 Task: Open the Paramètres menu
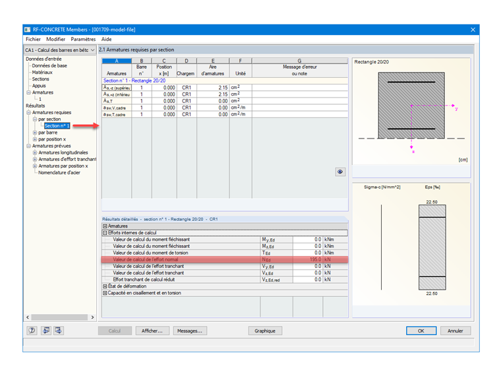point(83,39)
